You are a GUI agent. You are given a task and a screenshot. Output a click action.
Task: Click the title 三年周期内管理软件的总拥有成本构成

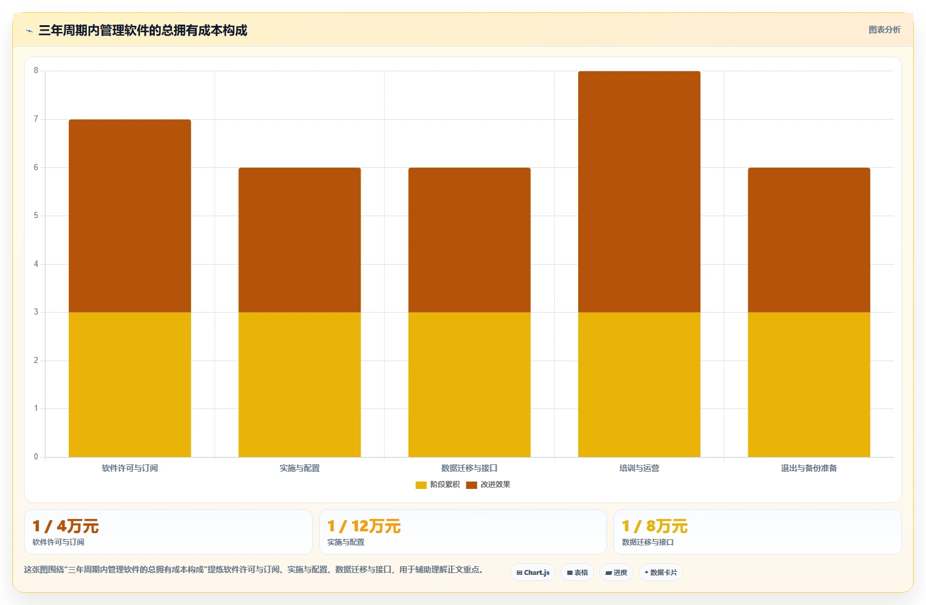click(x=143, y=30)
